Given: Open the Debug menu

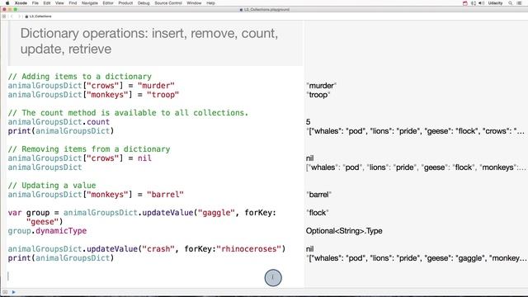Looking at the screenshot, I should [x=144, y=3].
